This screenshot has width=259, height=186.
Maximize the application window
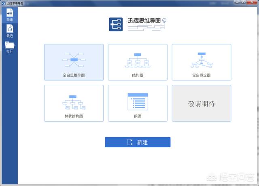click(x=244, y=2)
